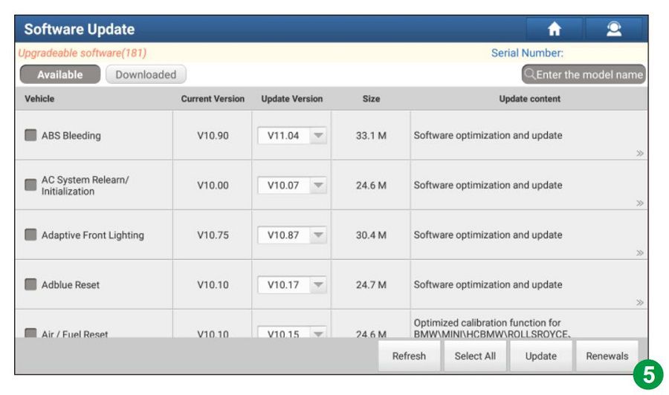Screen dimensions: 669x395
Task: Click the Refresh button
Action: click(409, 356)
